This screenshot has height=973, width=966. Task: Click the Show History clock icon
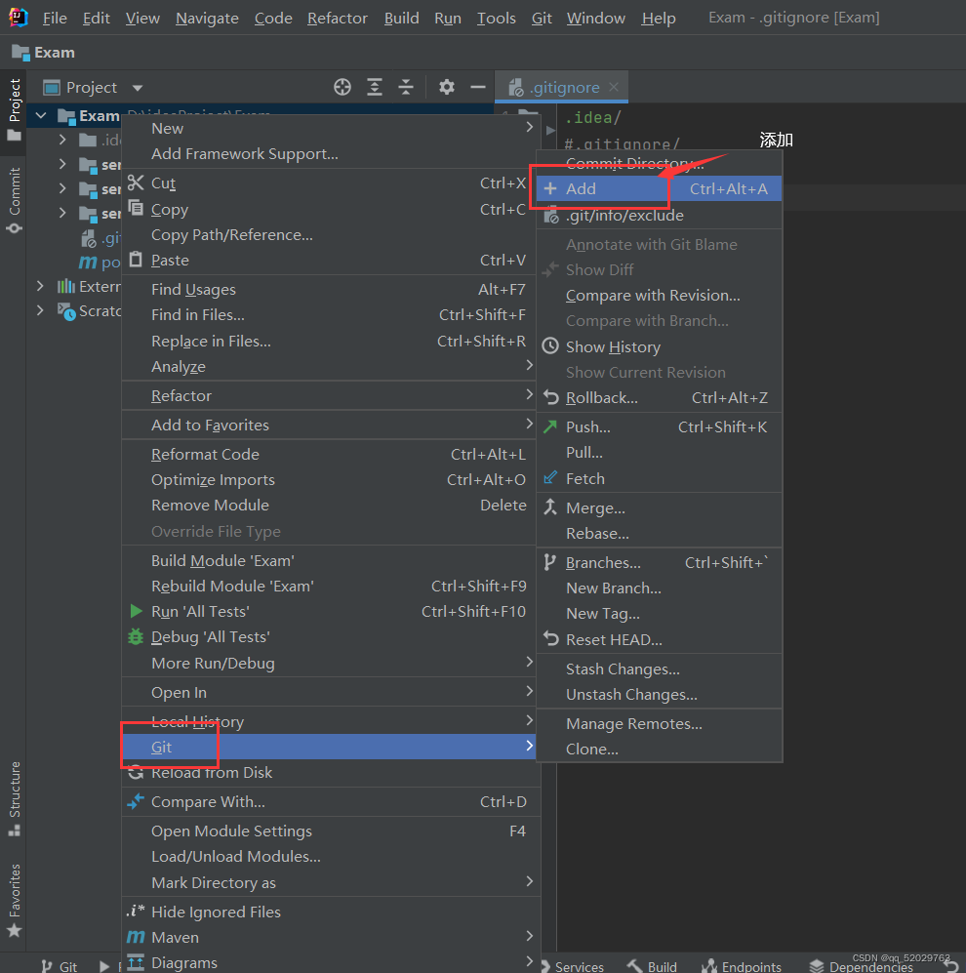[x=550, y=346]
